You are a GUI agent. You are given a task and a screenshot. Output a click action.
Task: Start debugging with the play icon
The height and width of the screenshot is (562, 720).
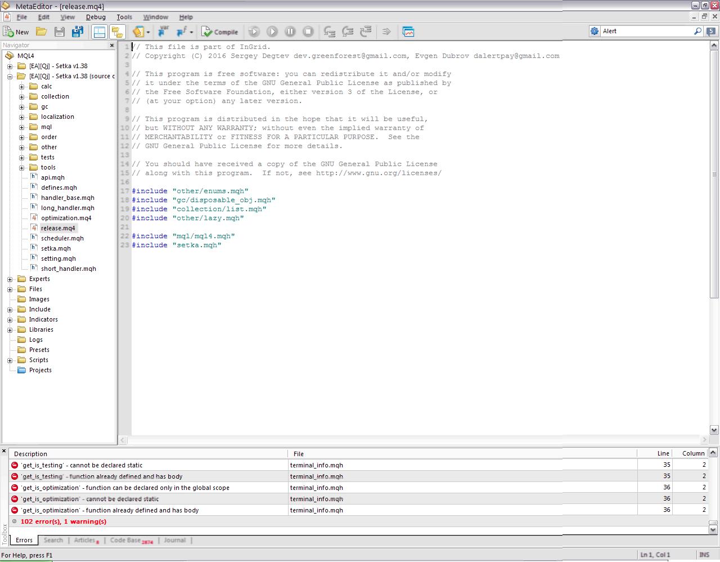(x=272, y=32)
